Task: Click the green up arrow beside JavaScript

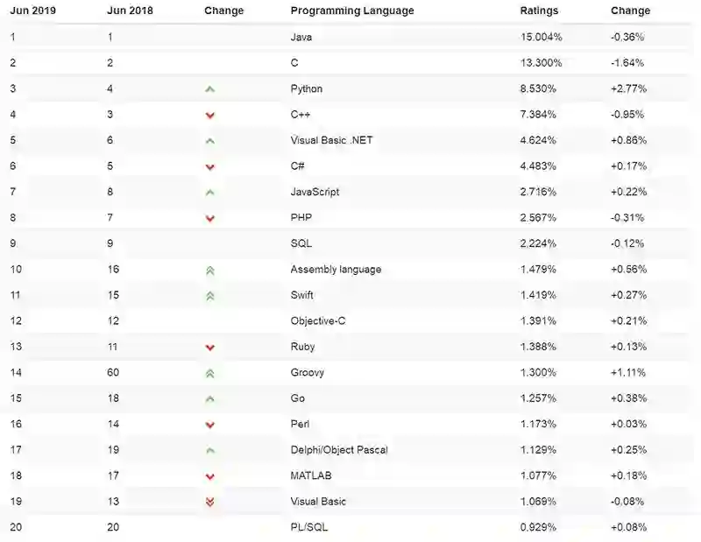Action: point(210,193)
